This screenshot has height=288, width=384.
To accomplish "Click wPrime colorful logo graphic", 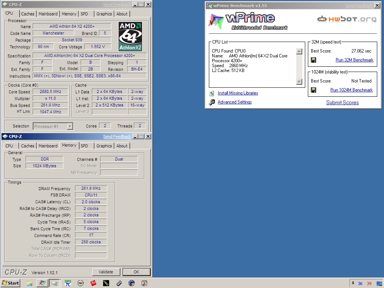I will (x=216, y=21).
